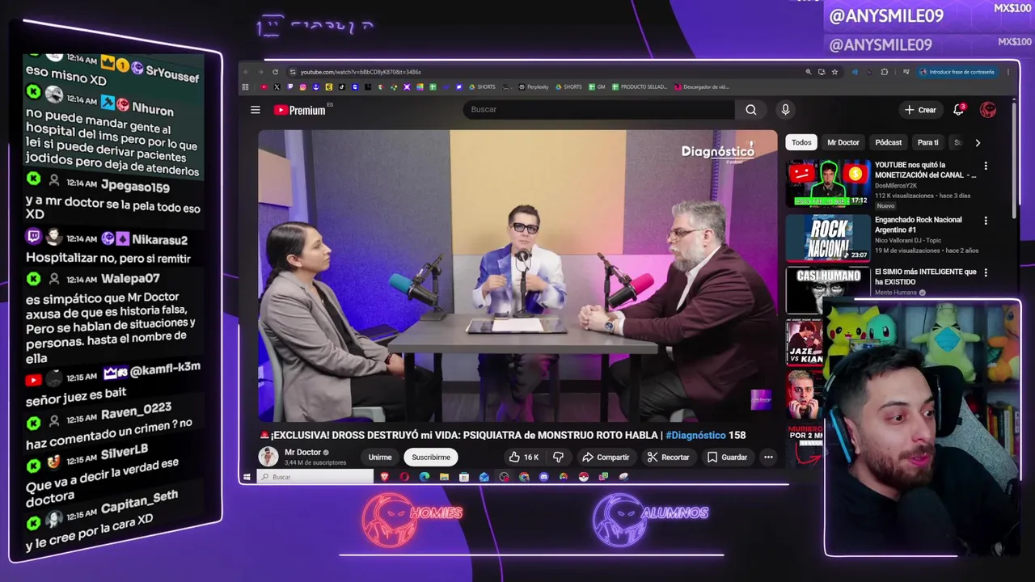The height and width of the screenshot is (582, 1035).
Task: Open Microsoft Edge in the taskbar
Action: click(425, 477)
